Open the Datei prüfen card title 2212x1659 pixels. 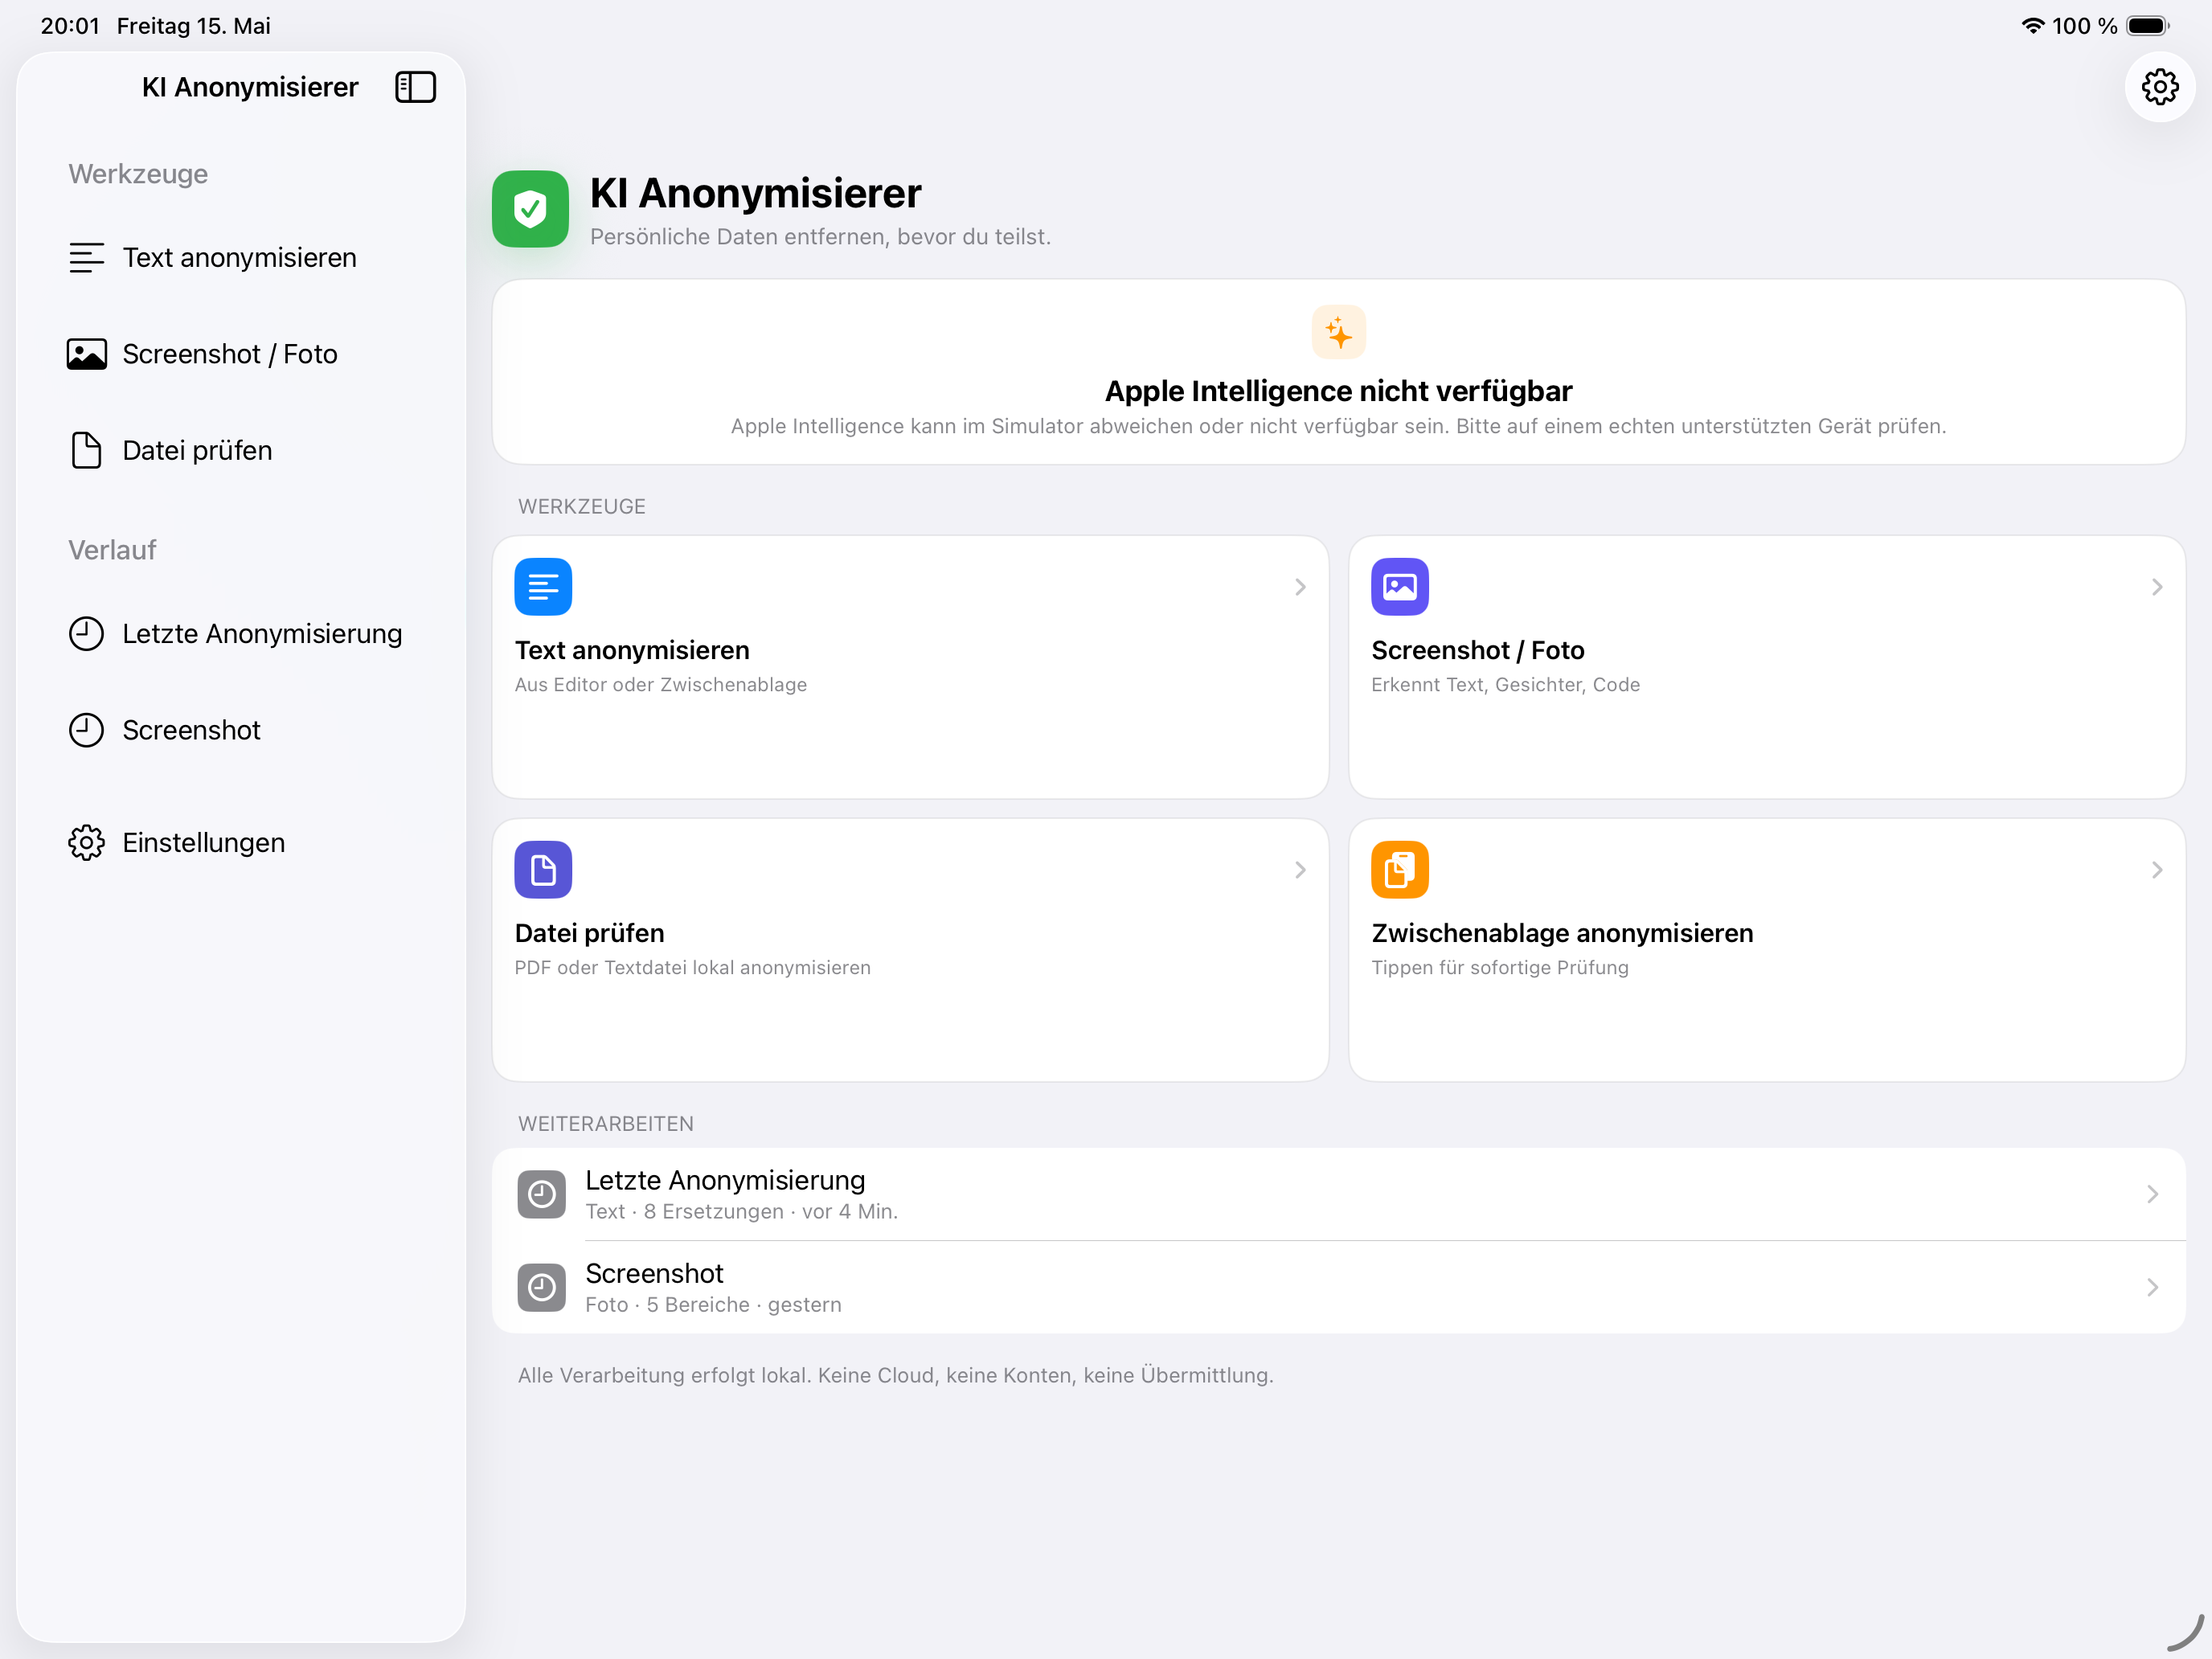589,933
